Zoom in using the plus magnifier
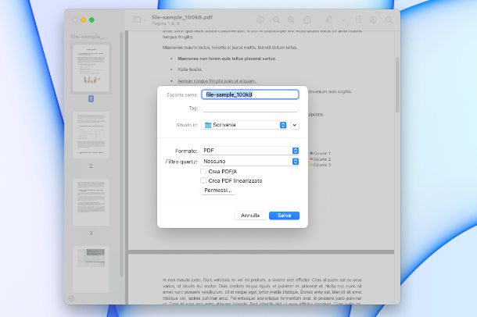This screenshot has height=317, width=477. (x=291, y=20)
